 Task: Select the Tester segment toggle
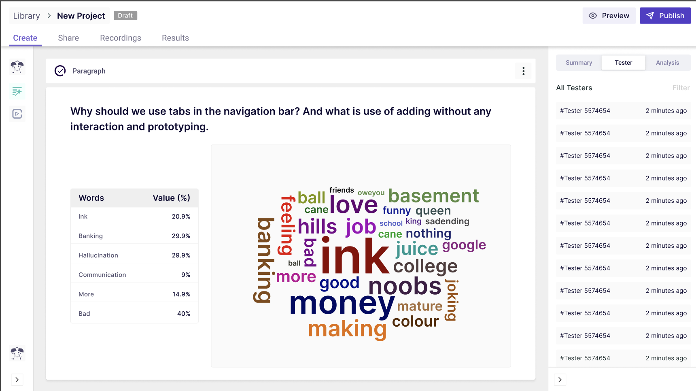tap(623, 63)
